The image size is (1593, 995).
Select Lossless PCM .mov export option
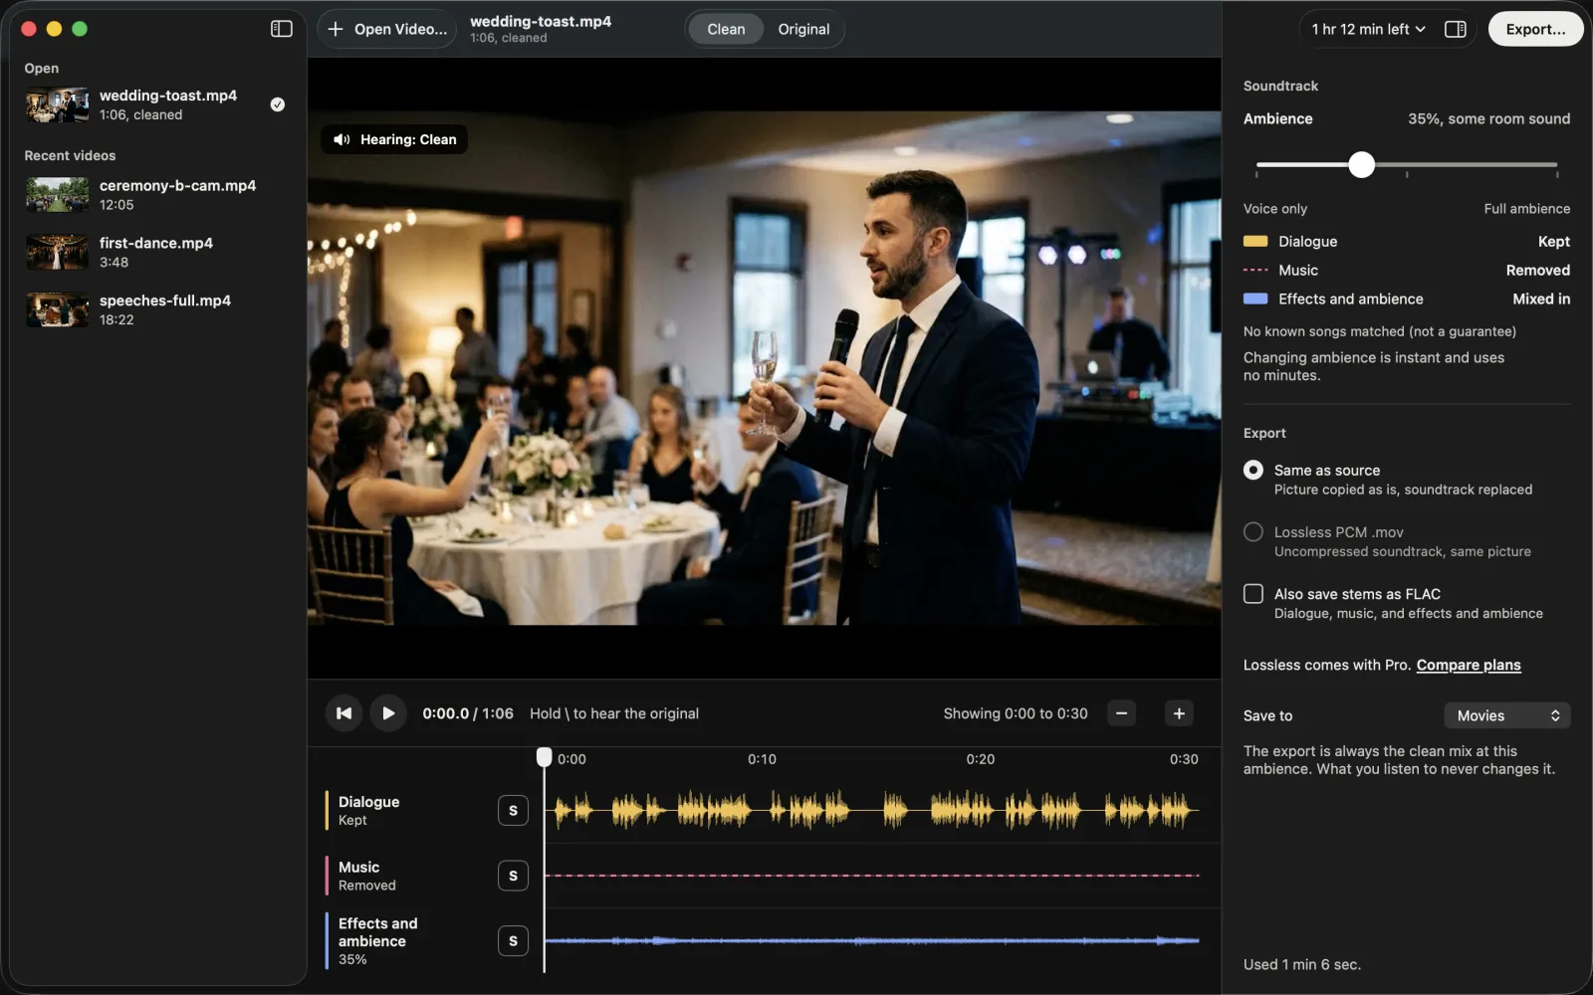point(1253,532)
